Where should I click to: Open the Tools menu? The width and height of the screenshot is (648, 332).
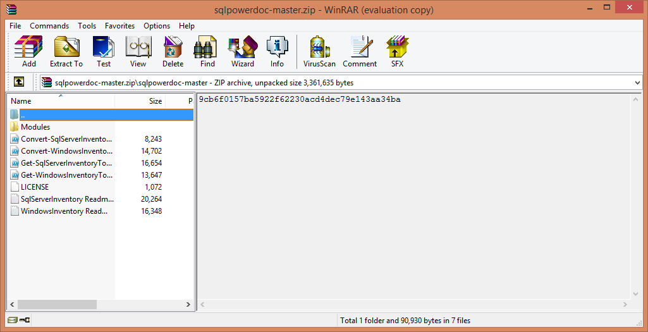(87, 26)
